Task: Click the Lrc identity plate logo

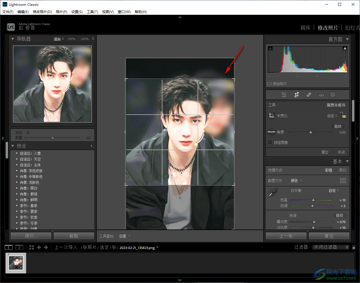Action: pos(11,27)
